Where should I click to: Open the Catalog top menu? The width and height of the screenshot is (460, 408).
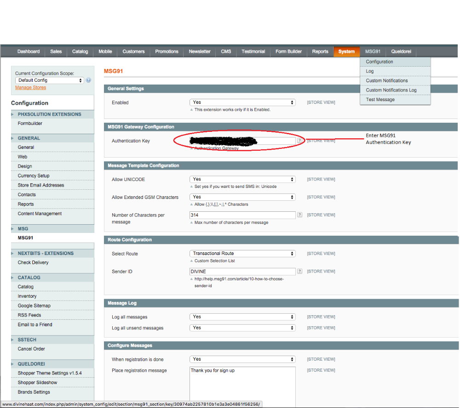coord(80,51)
